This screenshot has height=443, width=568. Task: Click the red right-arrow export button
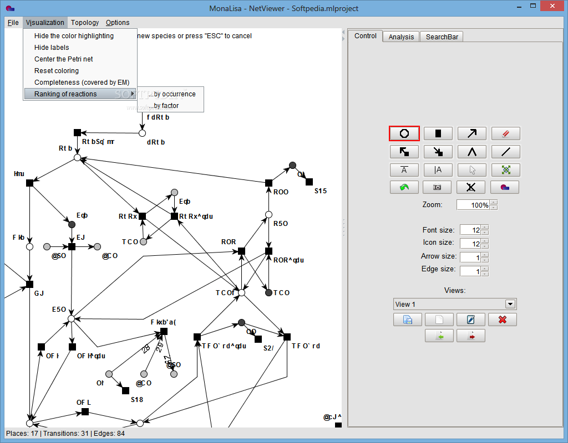(471, 336)
